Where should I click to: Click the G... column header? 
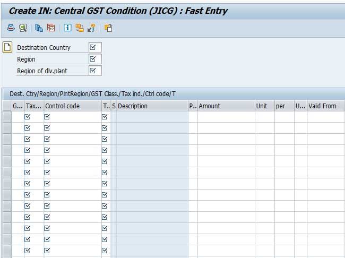tap(18, 106)
